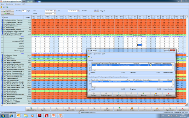Click the Zoomen magnifier button in Details
189x118 pixels.
tap(144, 94)
